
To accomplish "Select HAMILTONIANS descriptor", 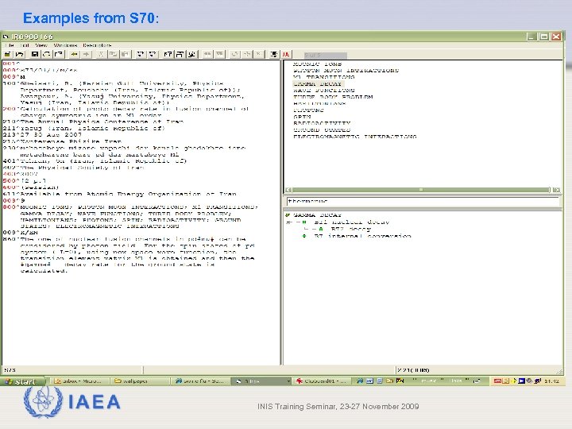I will coord(319,103).
